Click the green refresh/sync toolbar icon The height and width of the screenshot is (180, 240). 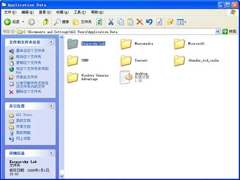point(99,22)
